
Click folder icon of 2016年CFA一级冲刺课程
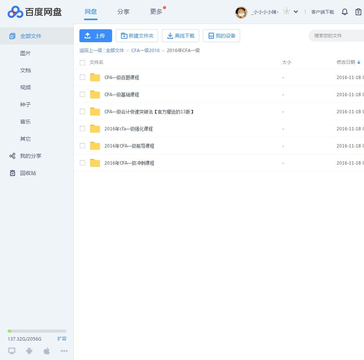(x=95, y=163)
